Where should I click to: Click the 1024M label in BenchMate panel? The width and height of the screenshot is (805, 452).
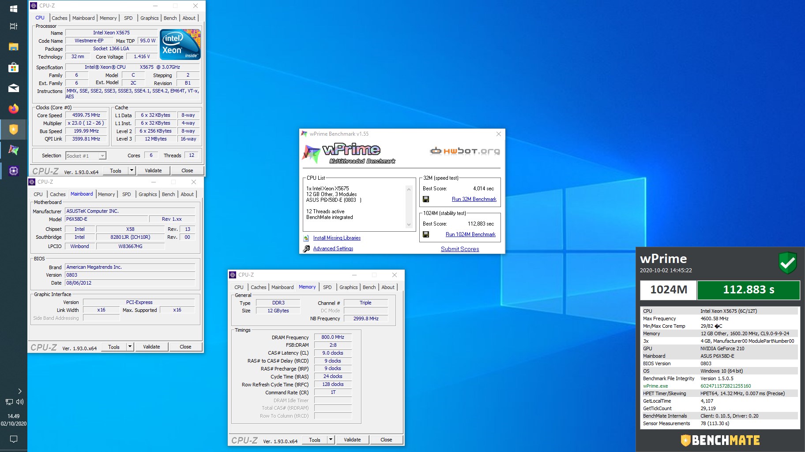tap(669, 289)
